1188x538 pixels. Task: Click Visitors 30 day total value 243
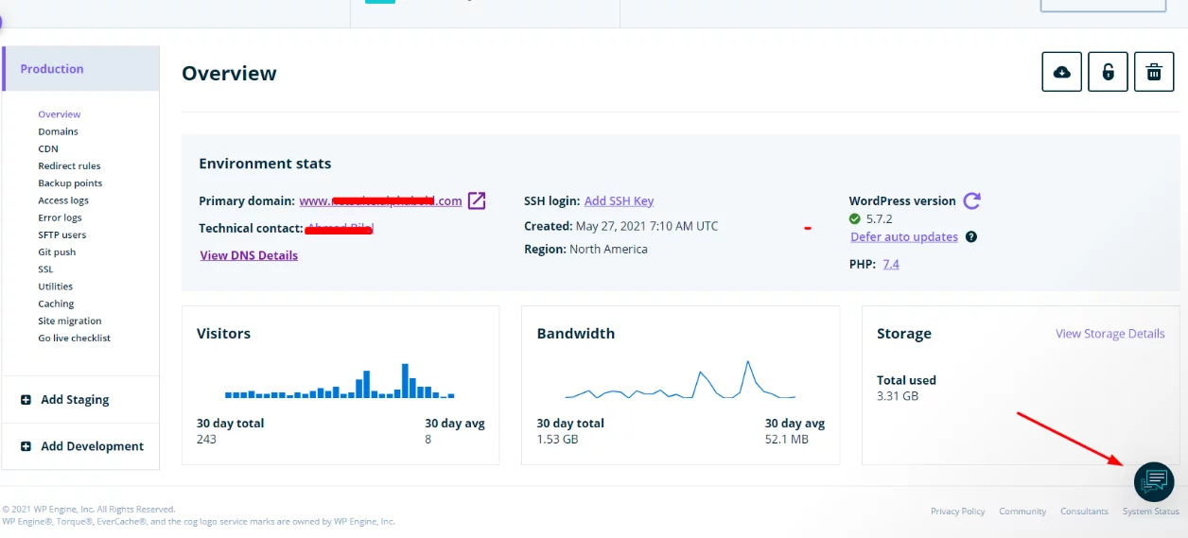pyautogui.click(x=206, y=439)
